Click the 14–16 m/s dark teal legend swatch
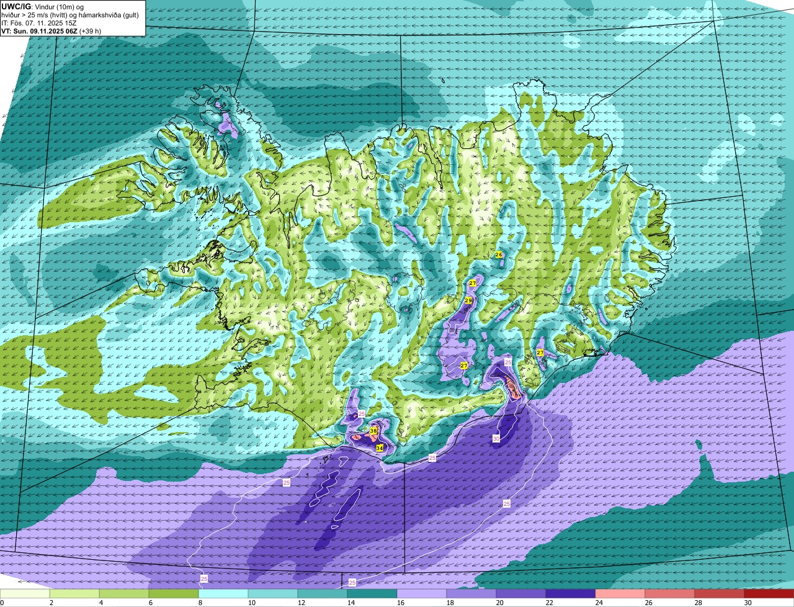This screenshot has width=794, height=607. point(372,593)
